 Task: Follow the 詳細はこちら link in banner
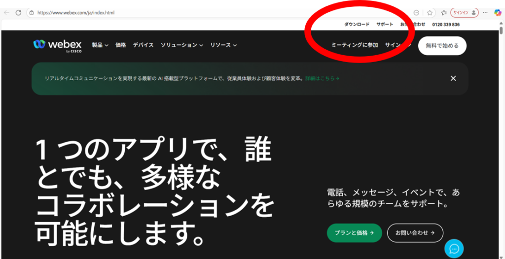(x=322, y=78)
